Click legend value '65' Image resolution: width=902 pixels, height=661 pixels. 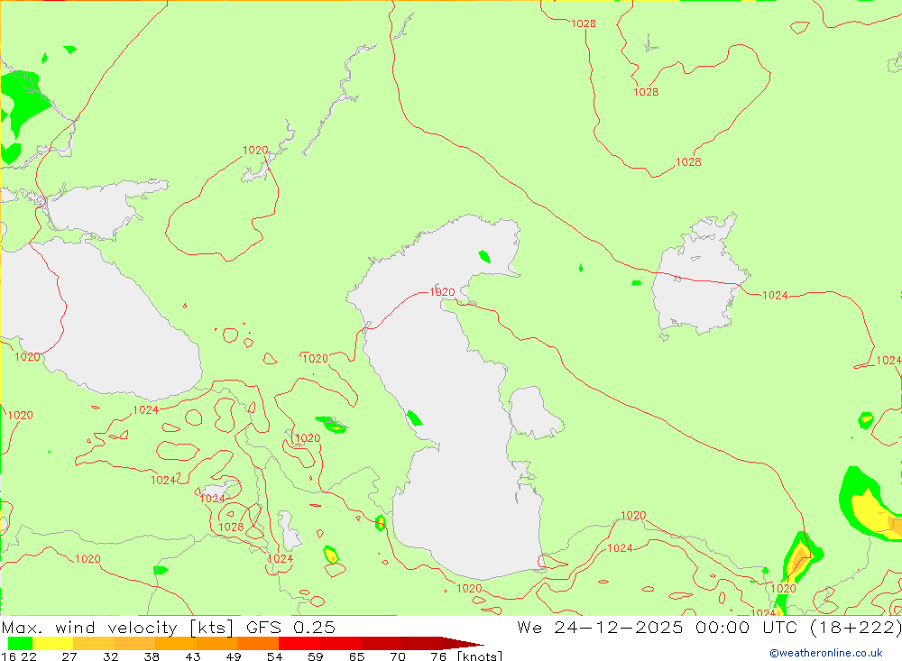pos(356,656)
